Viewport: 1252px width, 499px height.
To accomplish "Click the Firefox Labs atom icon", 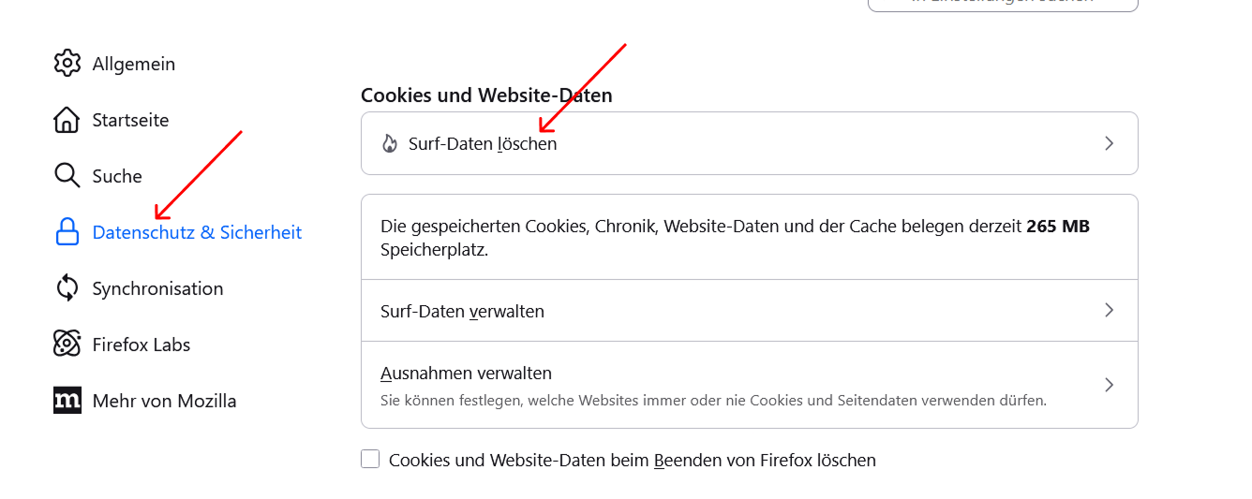I will click(x=67, y=345).
